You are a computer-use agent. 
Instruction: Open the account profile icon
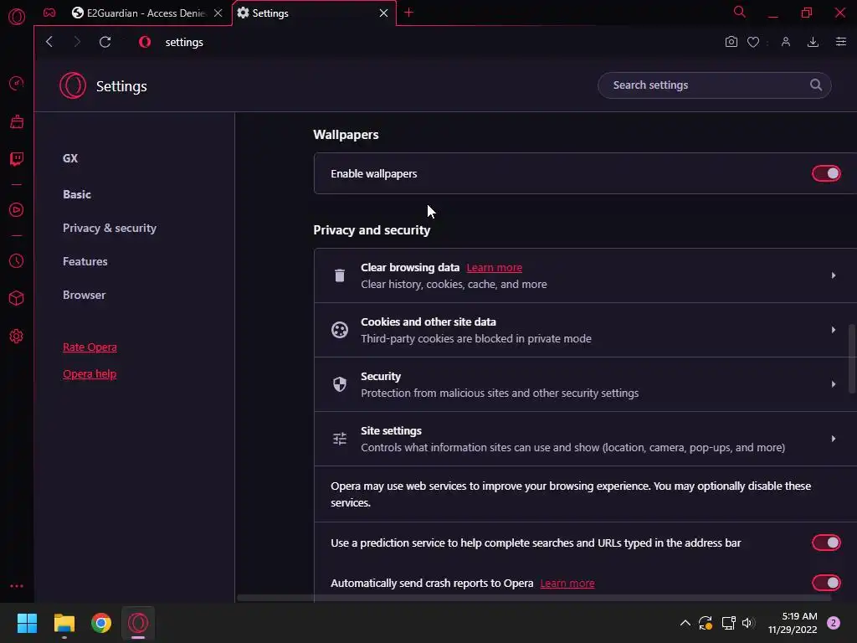(x=786, y=42)
